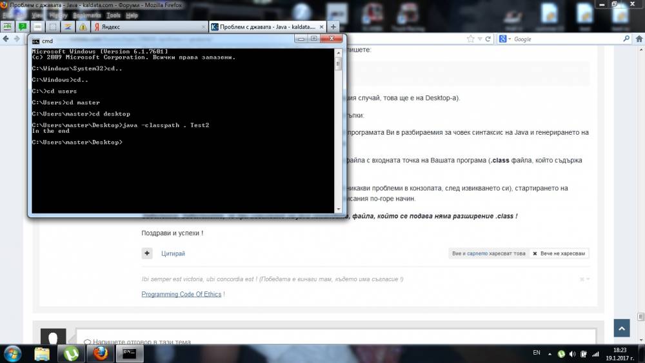This screenshot has height=363, width=645.
Task: Minimize the cmd window
Action: click(x=301, y=39)
